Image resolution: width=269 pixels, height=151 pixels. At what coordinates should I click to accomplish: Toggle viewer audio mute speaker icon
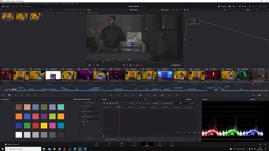(x=98, y=65)
